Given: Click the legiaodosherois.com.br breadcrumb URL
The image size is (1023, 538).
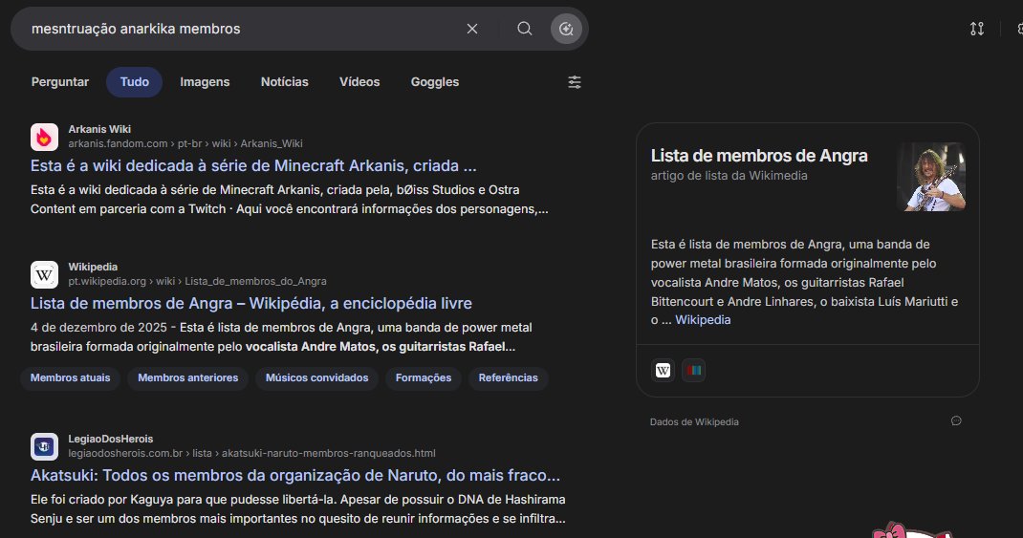Looking at the screenshot, I should (x=251, y=453).
